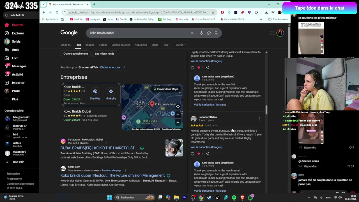Image resolution: width=359 pixels, height=202 pixels.
Task: Toggle the Les mieux notés filter
Action: pyautogui.click(x=105, y=54)
